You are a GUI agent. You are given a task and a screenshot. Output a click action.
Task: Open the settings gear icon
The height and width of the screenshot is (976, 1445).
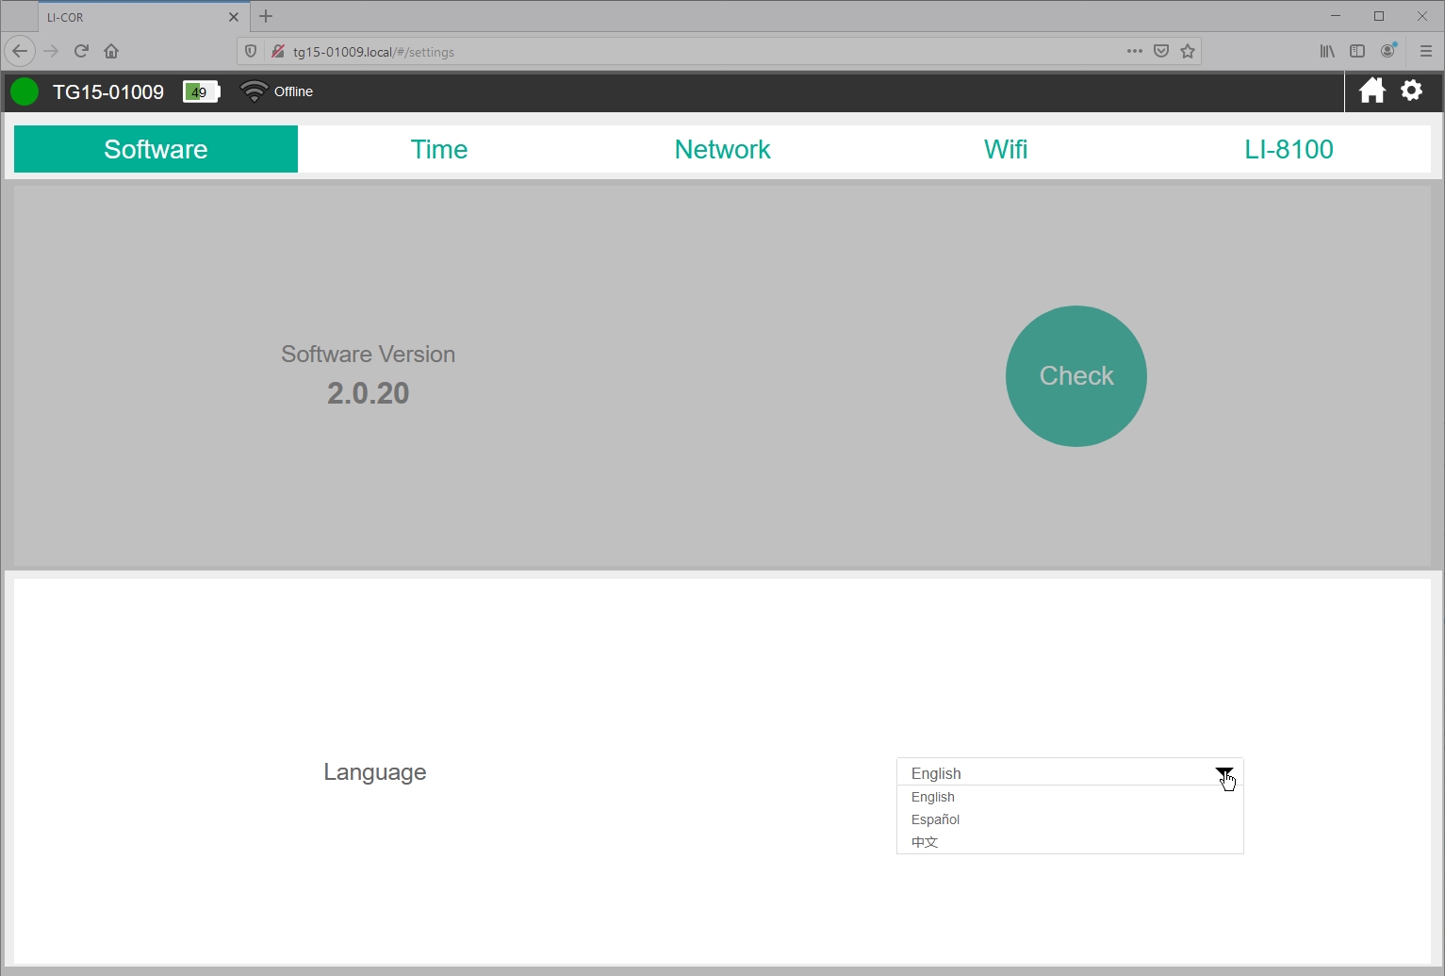1411,91
